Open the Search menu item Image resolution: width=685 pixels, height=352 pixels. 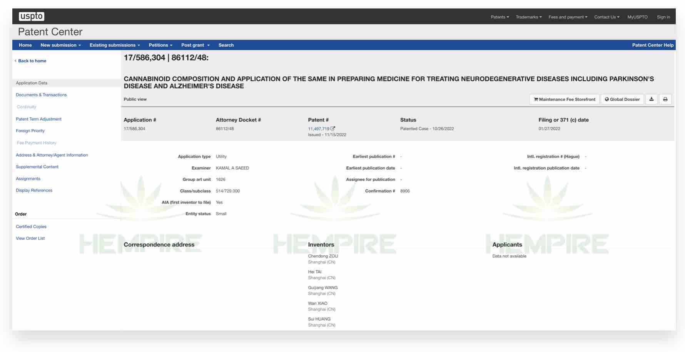coord(226,45)
